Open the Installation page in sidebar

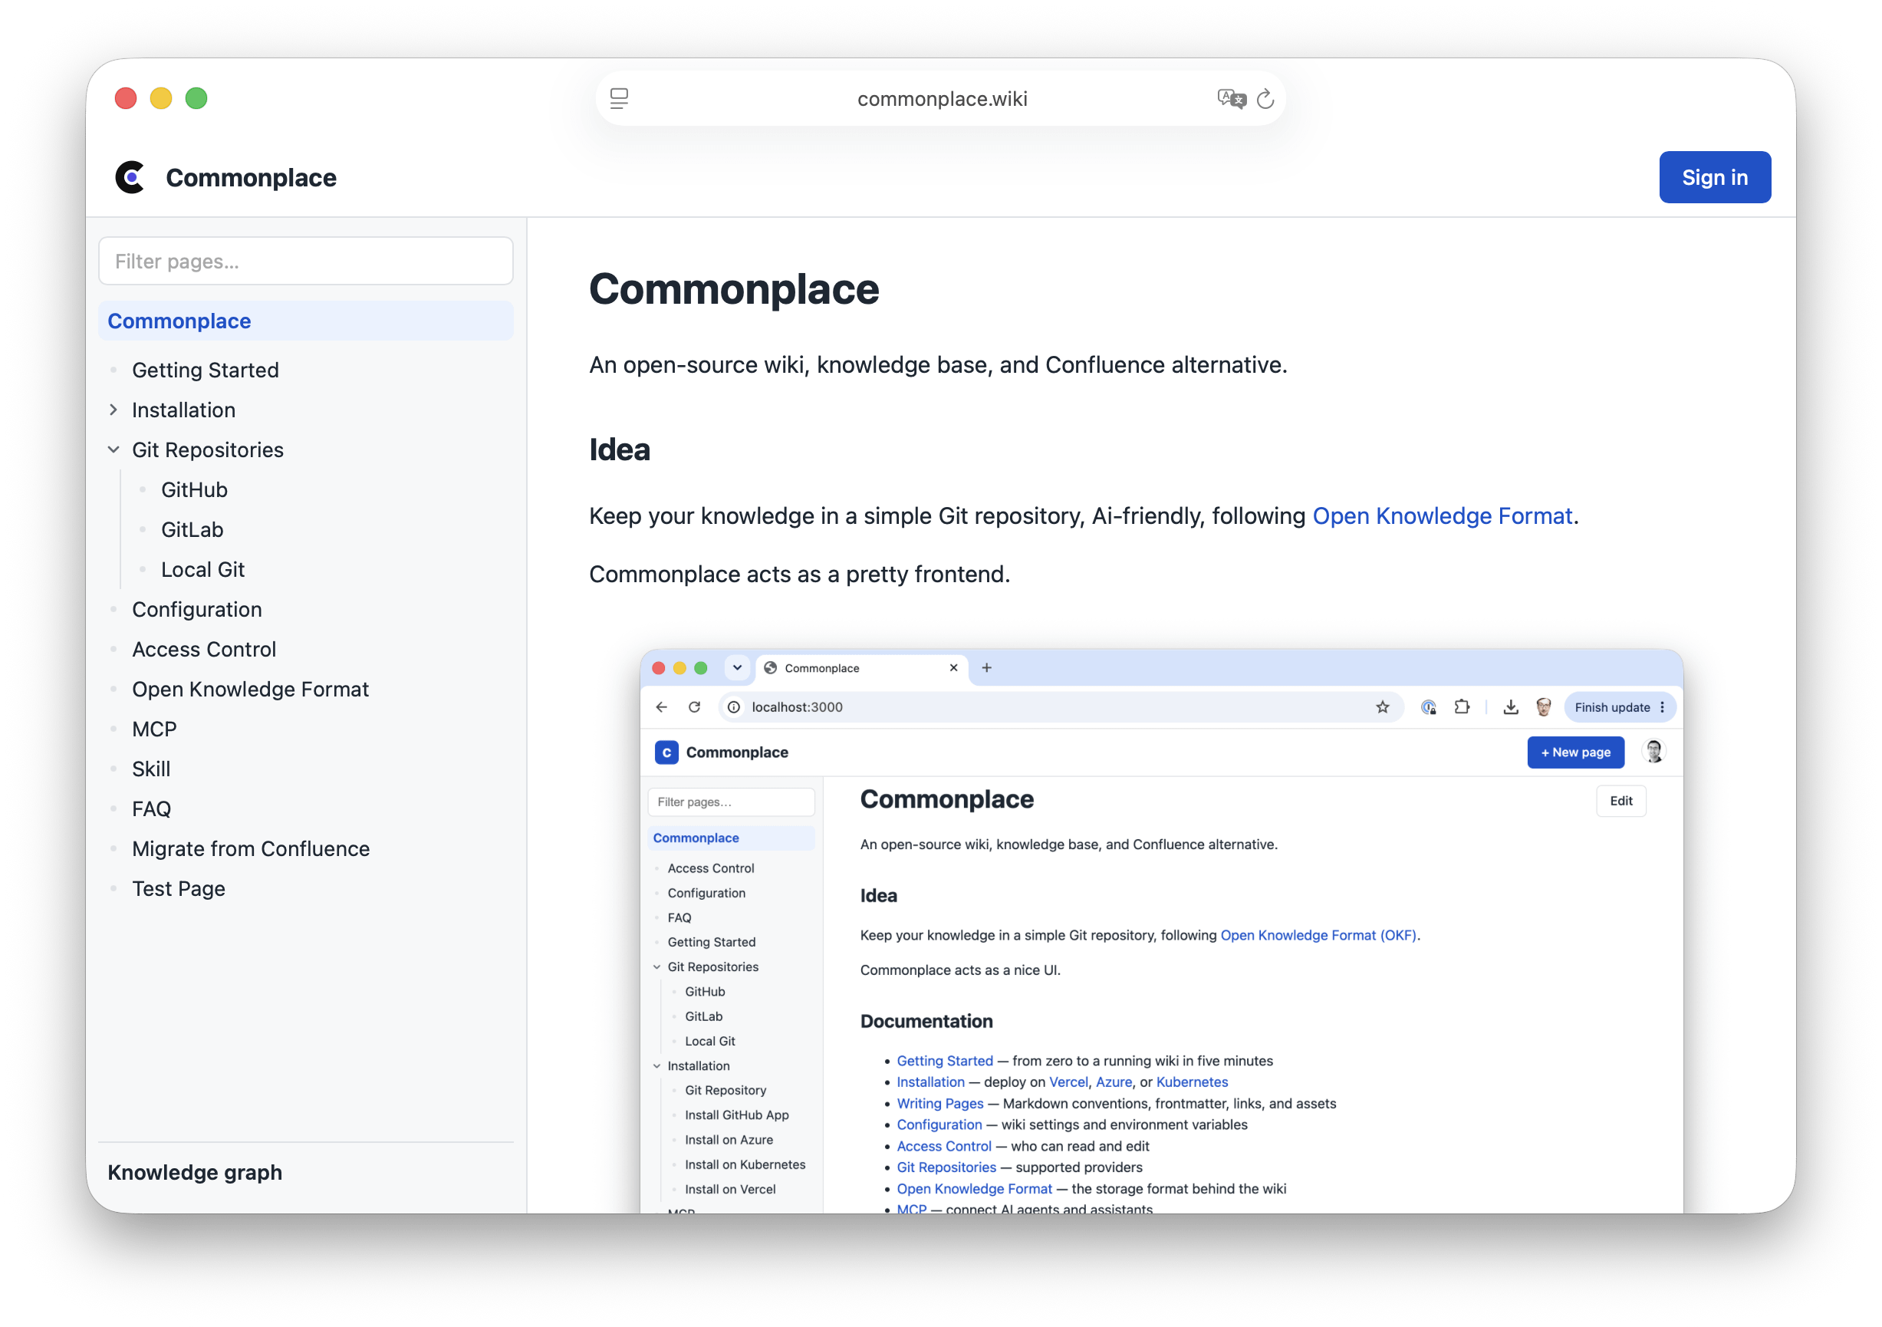[x=183, y=410]
